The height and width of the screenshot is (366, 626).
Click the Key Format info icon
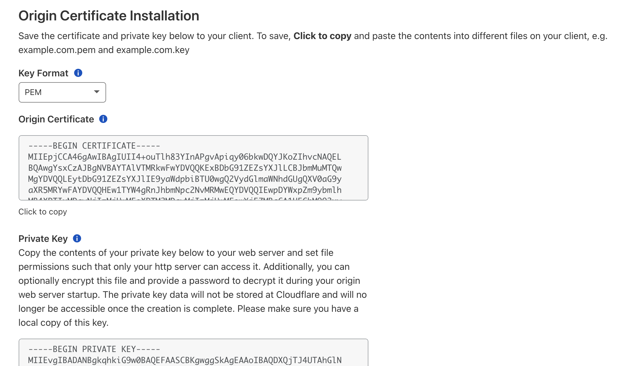click(x=78, y=73)
